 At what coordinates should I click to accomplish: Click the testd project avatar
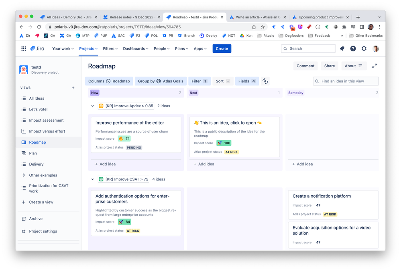24,70
